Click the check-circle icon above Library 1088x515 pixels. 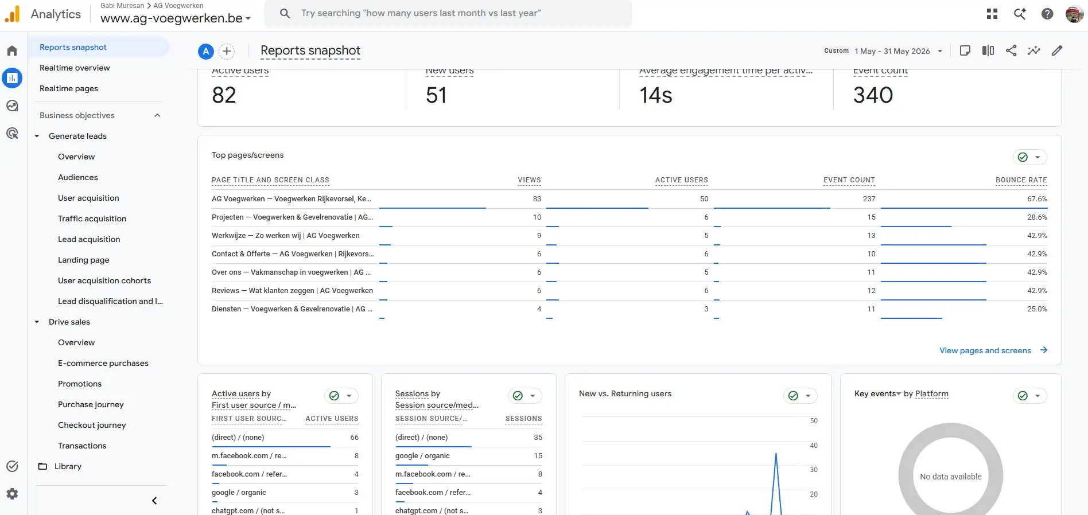tap(12, 466)
